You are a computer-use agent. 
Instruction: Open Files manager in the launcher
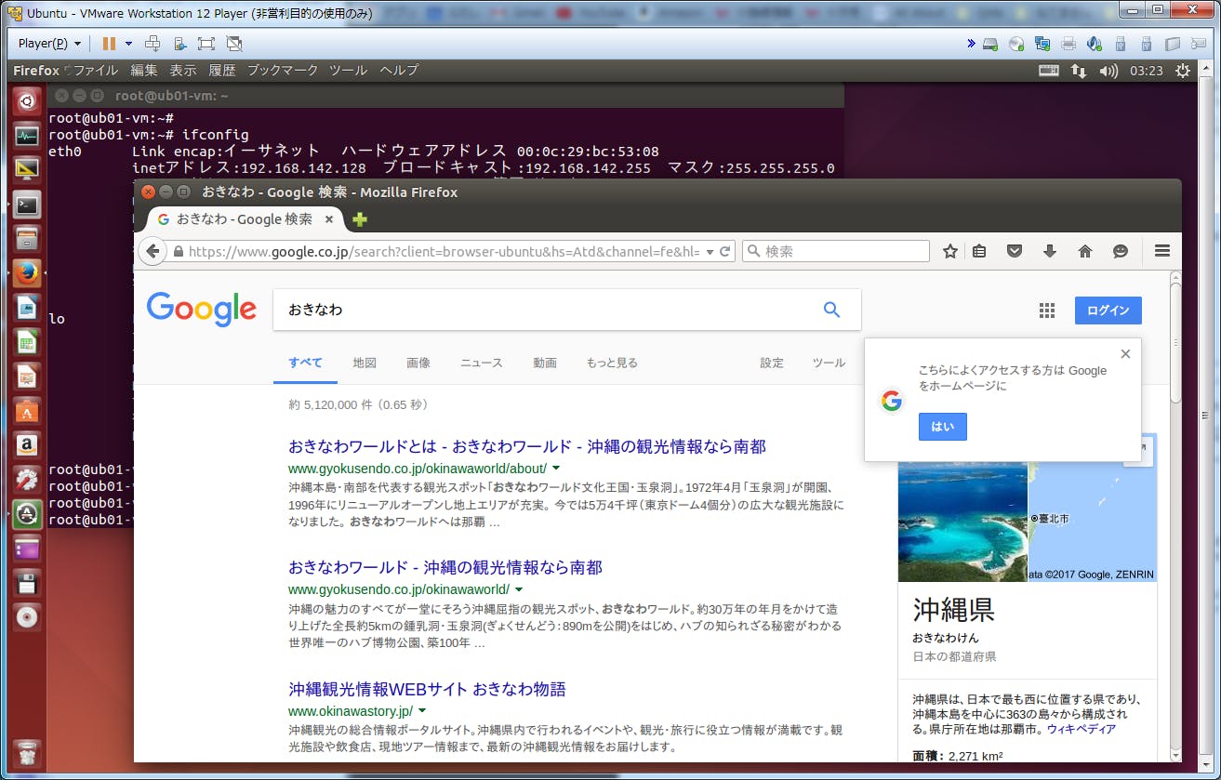(x=27, y=239)
